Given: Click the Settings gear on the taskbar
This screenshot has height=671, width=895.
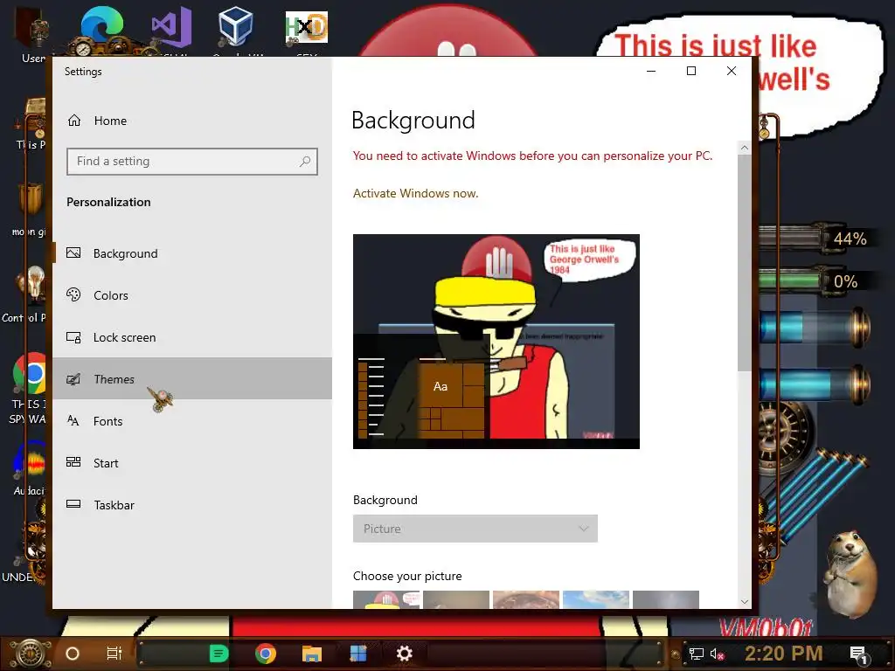Looking at the screenshot, I should tap(404, 654).
